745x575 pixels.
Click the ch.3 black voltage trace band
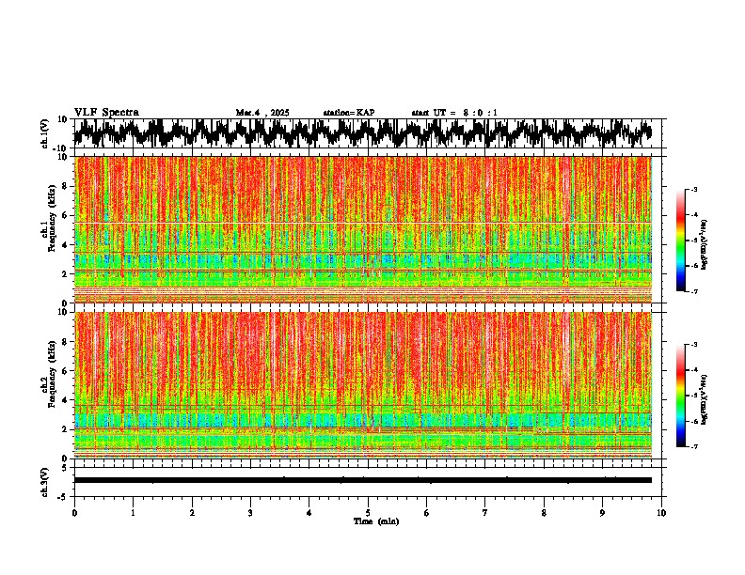coord(363,480)
